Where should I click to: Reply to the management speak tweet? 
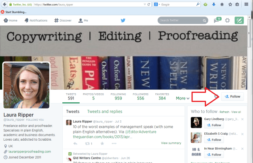point(75,143)
